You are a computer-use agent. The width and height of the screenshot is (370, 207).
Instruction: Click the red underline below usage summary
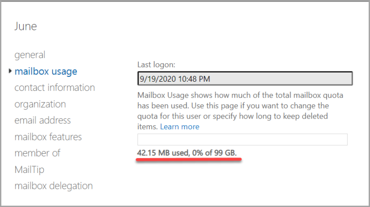click(x=189, y=160)
